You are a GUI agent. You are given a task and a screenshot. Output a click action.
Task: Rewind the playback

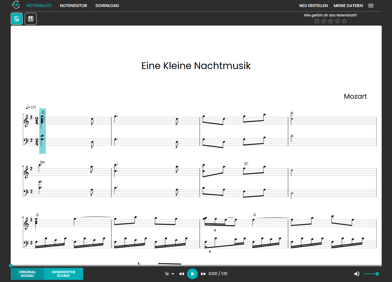point(181,274)
